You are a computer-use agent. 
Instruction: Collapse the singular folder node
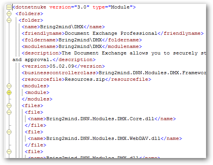click(9, 20)
